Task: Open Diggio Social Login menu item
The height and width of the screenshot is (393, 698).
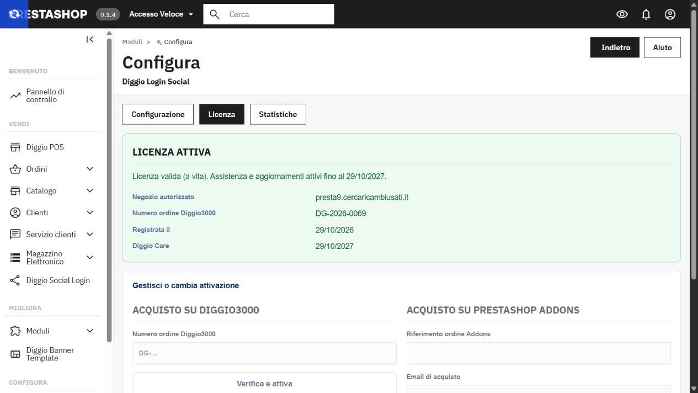Action: coord(52,280)
